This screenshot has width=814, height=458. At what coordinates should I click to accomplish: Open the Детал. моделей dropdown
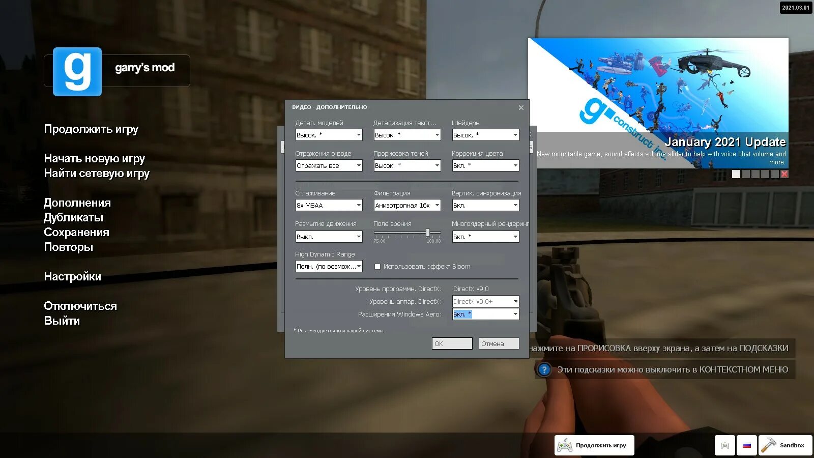pos(329,135)
